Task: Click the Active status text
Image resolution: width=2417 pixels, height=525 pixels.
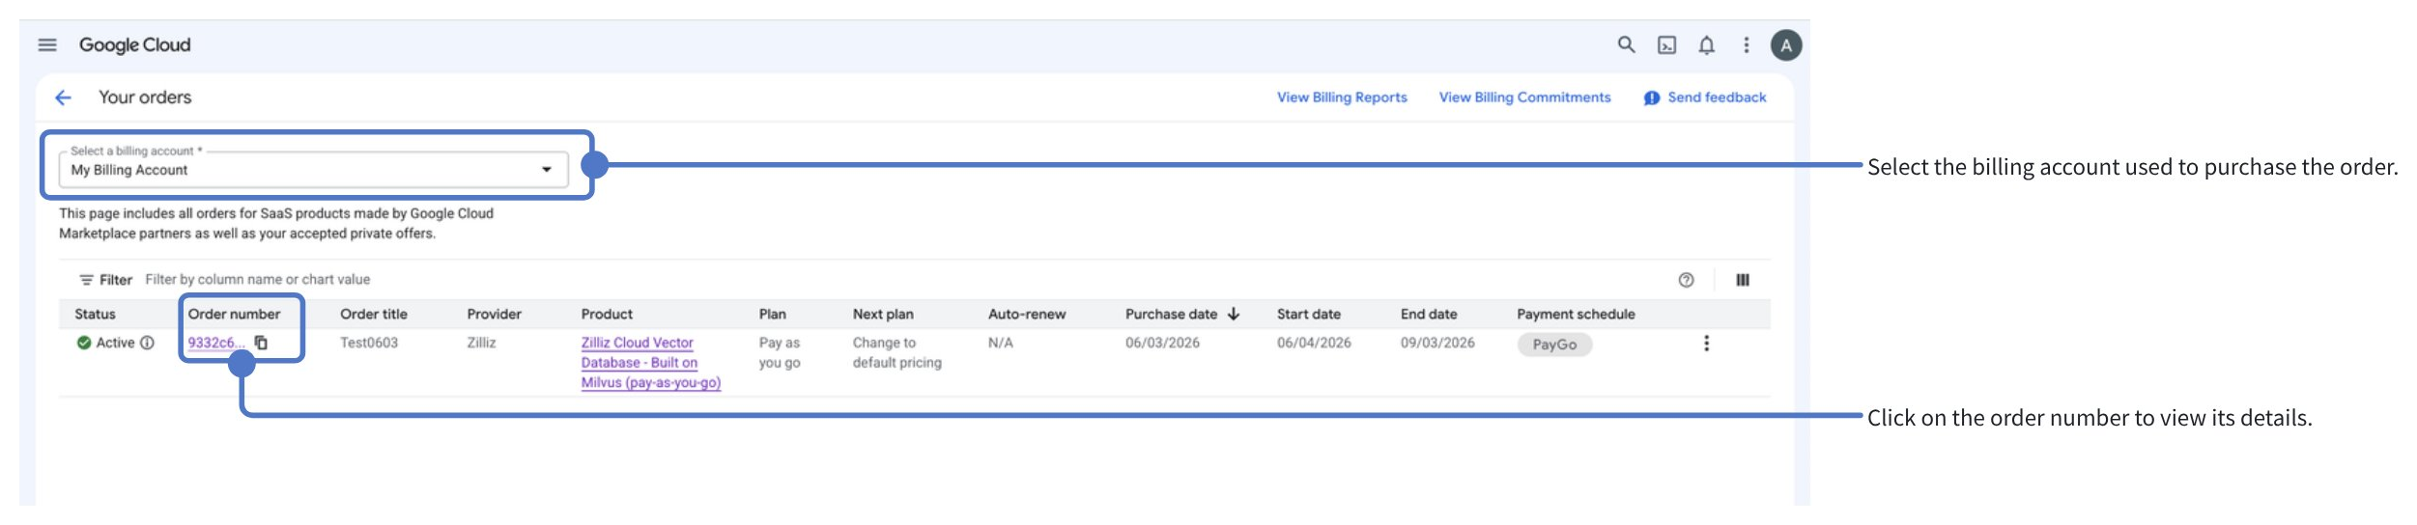Action: (x=115, y=343)
